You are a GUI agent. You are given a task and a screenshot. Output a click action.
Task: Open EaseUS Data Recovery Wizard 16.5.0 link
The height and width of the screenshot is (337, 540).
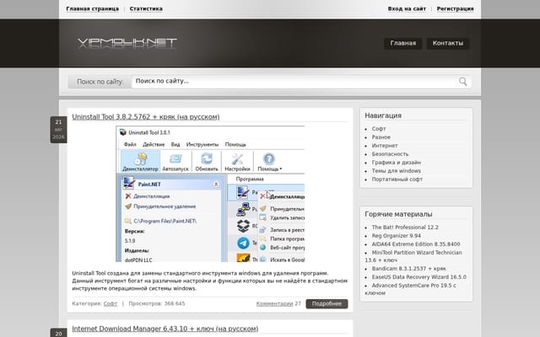(418, 277)
